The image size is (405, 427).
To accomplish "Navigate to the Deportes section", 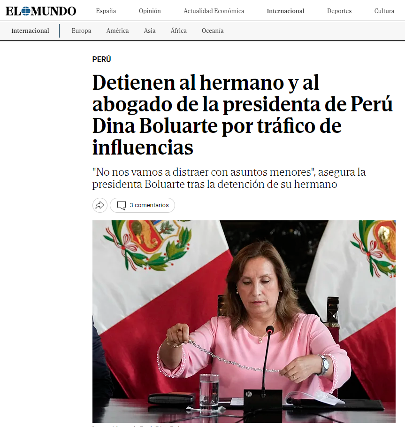I will click(x=339, y=11).
